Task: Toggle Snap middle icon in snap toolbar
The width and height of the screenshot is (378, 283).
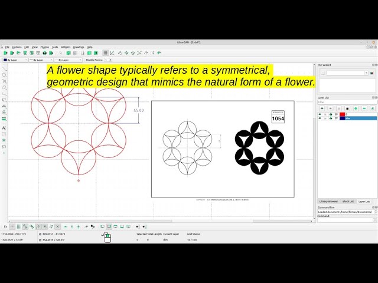Action: pos(45,226)
